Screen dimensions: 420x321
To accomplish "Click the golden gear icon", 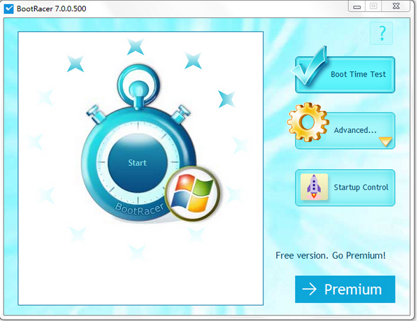I will [308, 122].
